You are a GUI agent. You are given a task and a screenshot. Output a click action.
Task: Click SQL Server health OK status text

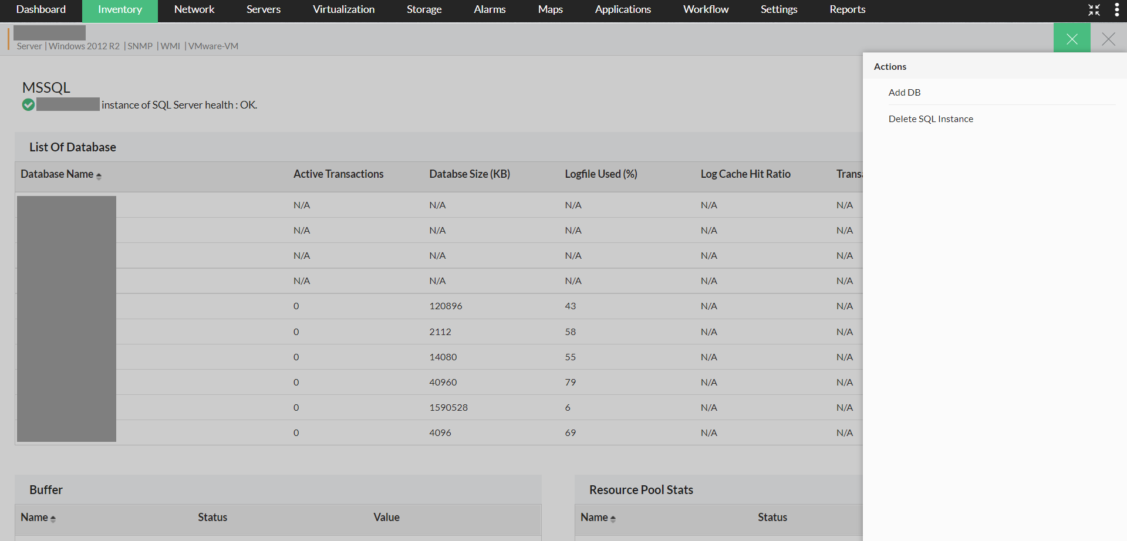pos(180,105)
